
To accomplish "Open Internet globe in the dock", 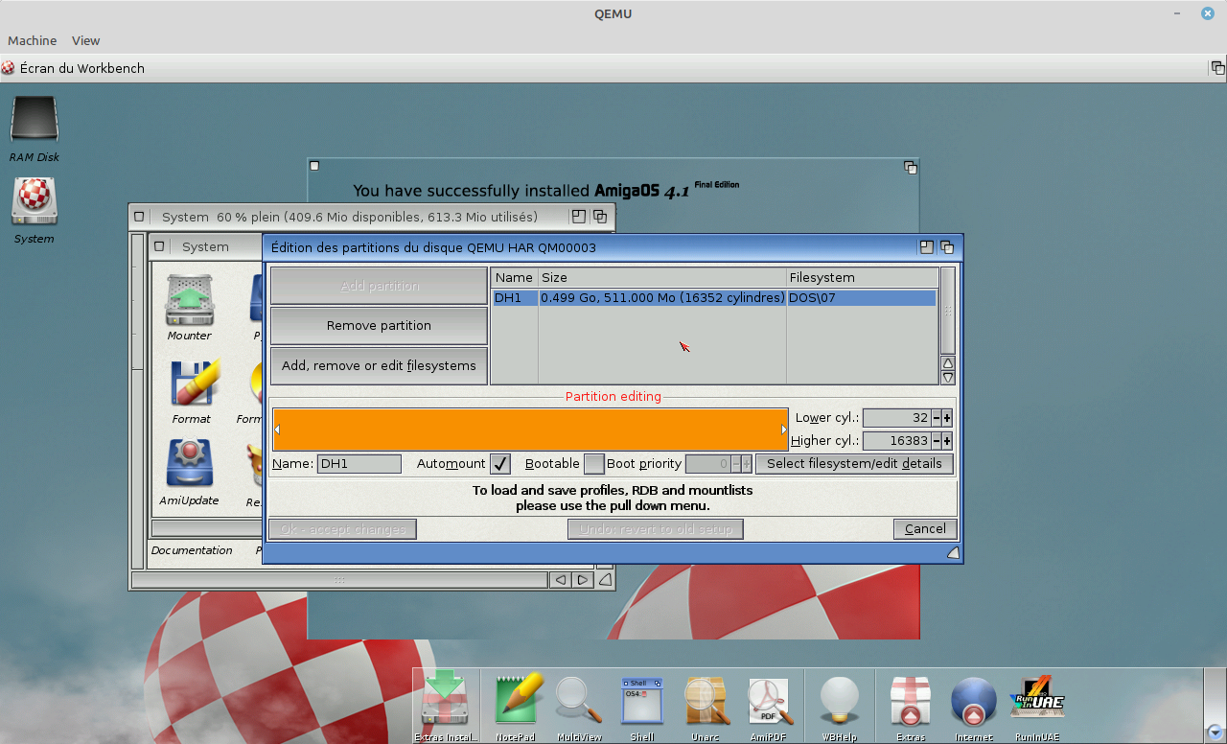I will click(x=973, y=701).
